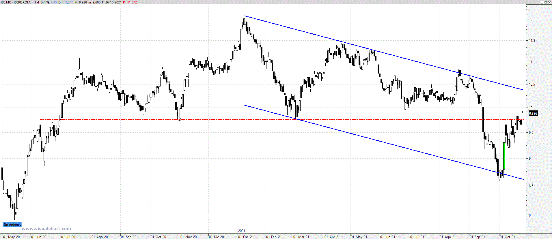
Task: Click the green highlighted candlestick
Action: (504, 156)
